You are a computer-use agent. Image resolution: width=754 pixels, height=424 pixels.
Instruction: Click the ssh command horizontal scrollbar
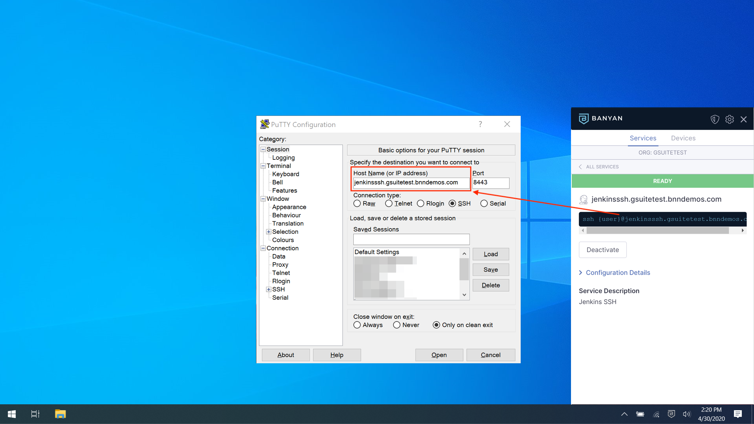click(x=657, y=231)
